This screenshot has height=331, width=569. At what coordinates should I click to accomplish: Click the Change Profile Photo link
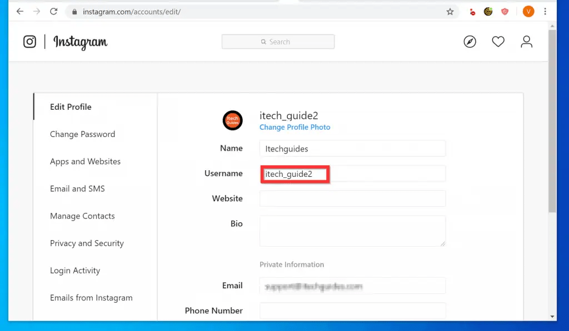coord(295,127)
